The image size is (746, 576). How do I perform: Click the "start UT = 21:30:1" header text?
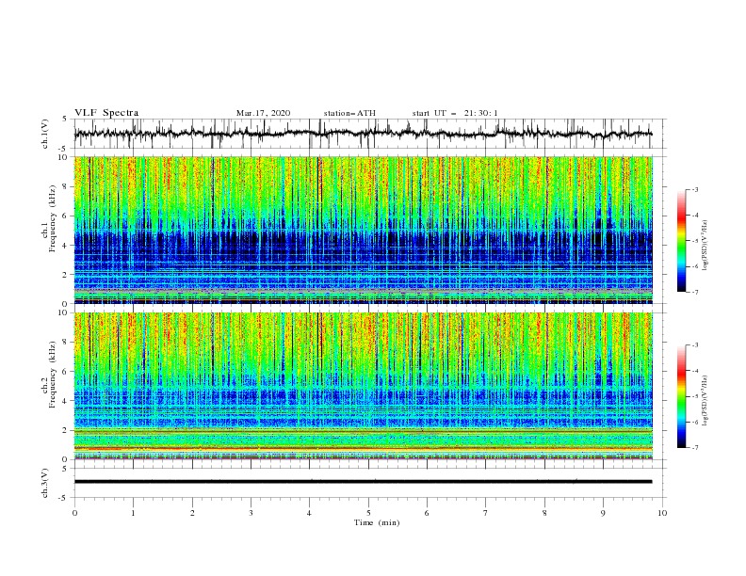point(455,113)
